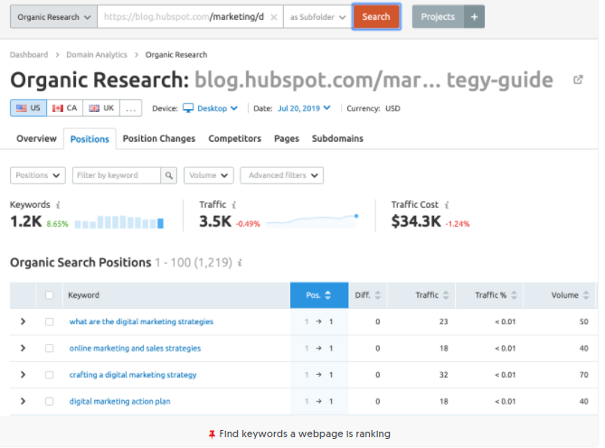This screenshot has width=605, height=448.
Task: Click the info icon beside Traffic Cost
Action: pos(447,205)
